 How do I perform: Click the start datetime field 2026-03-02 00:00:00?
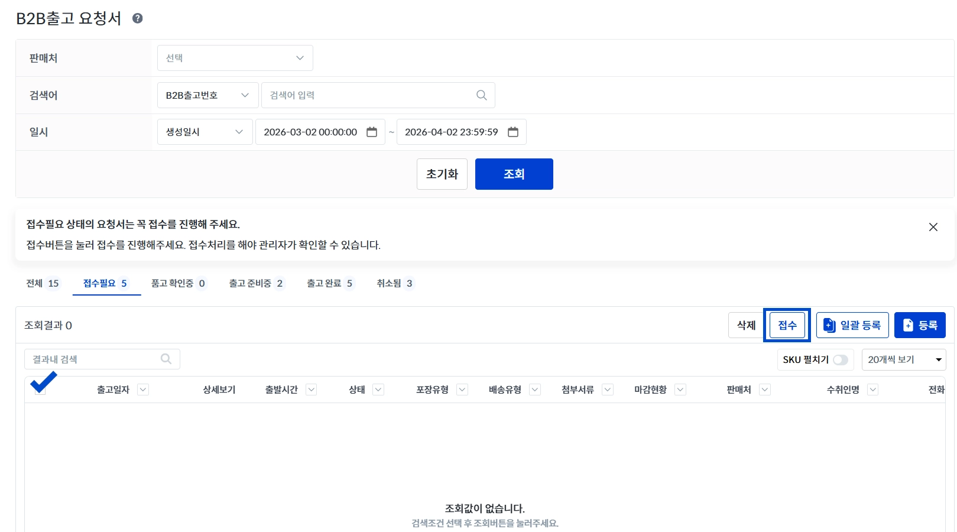(x=320, y=132)
